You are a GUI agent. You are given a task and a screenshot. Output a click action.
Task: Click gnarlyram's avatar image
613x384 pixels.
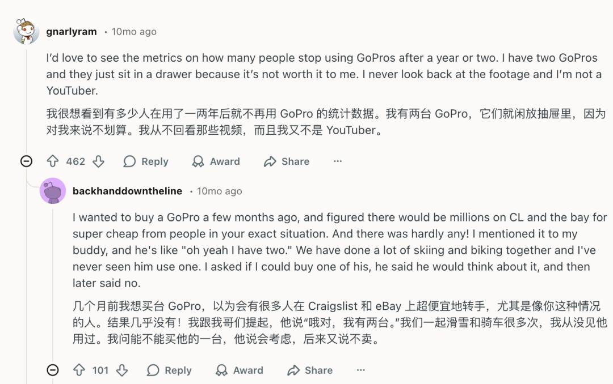click(26, 32)
